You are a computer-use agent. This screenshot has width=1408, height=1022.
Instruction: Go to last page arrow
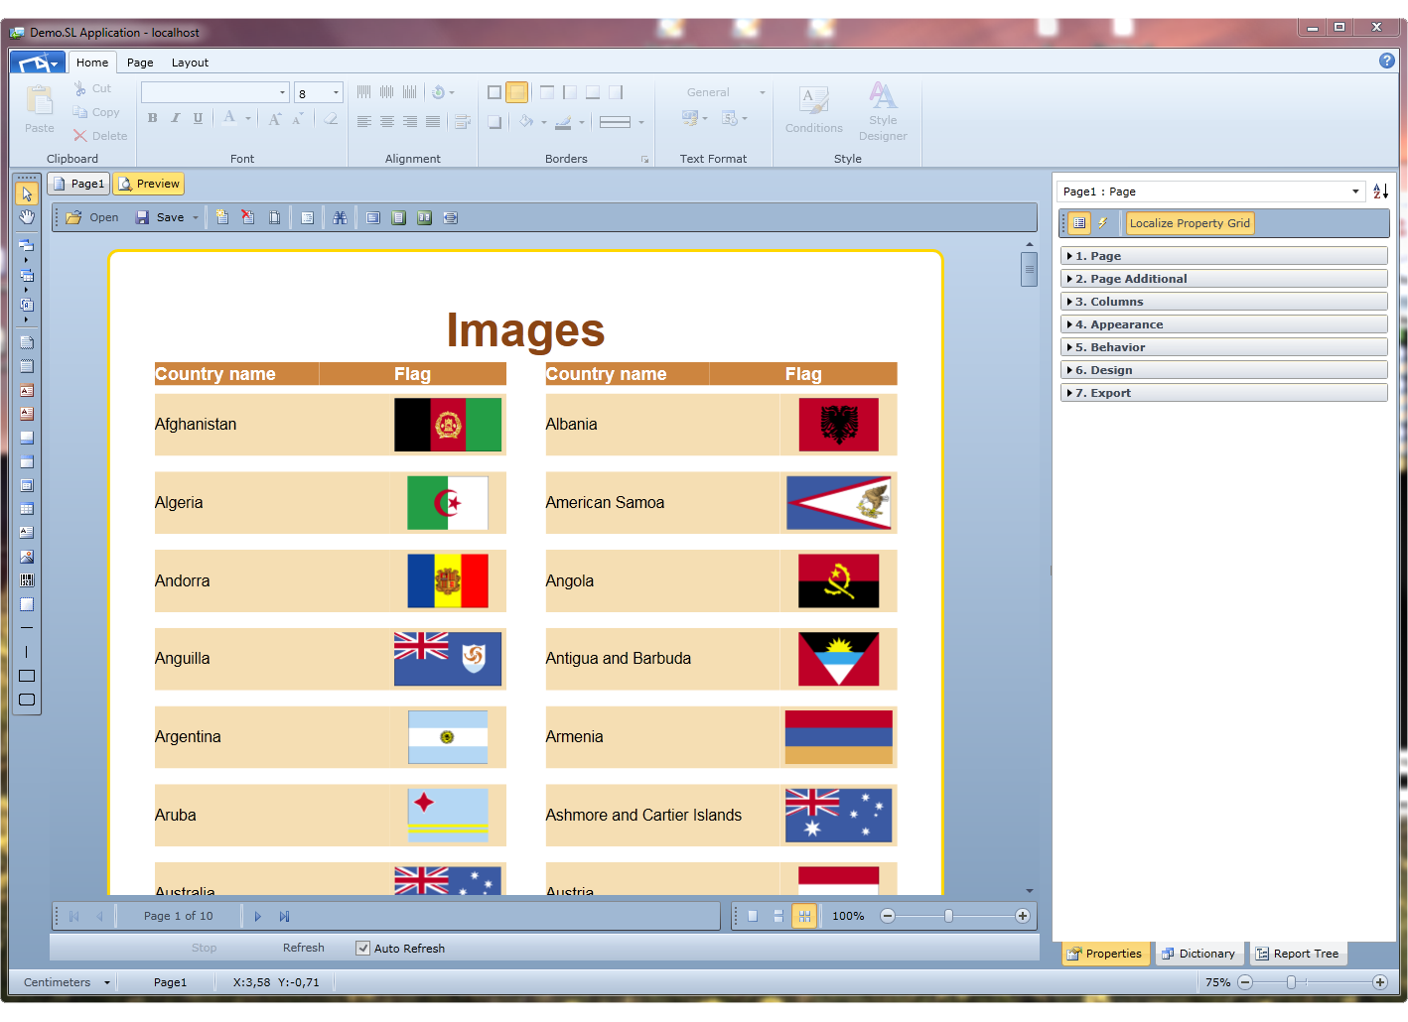point(285,916)
